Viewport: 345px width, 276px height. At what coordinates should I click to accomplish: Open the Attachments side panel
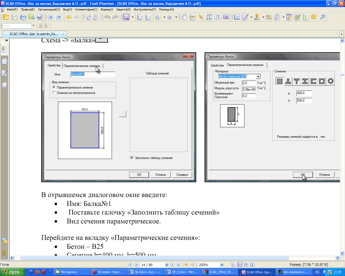[x=4, y=253]
